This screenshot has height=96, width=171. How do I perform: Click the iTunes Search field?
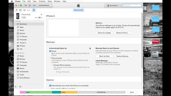[x=131, y=5]
